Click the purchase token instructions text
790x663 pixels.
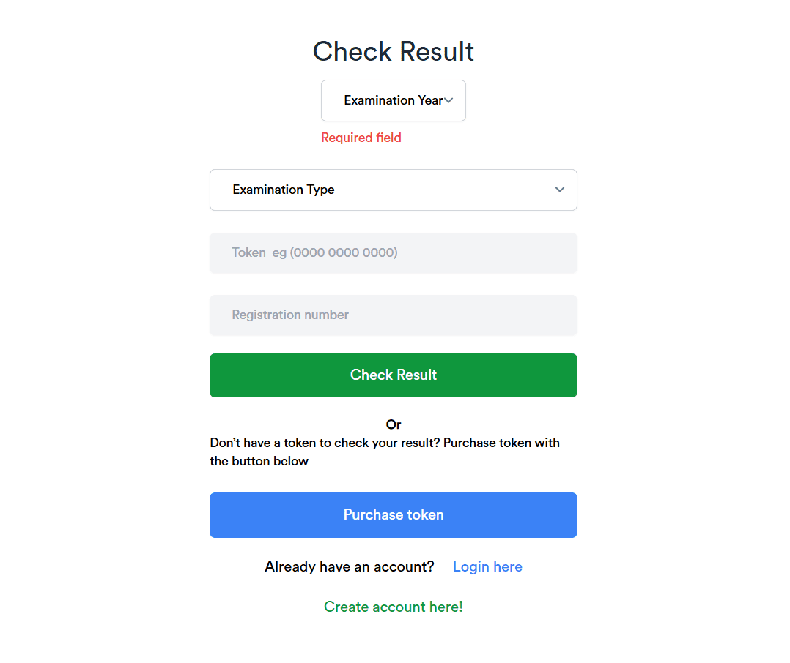384,452
